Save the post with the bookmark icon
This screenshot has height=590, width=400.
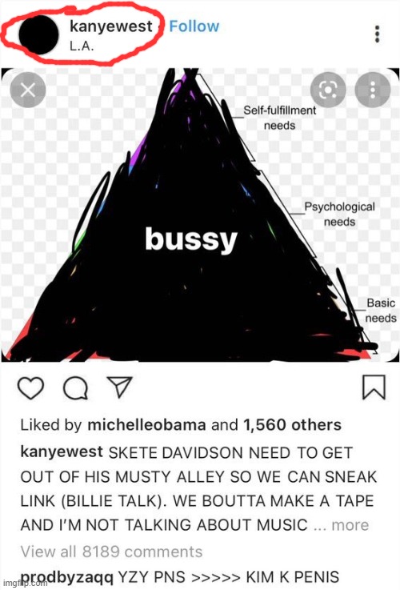(x=374, y=387)
